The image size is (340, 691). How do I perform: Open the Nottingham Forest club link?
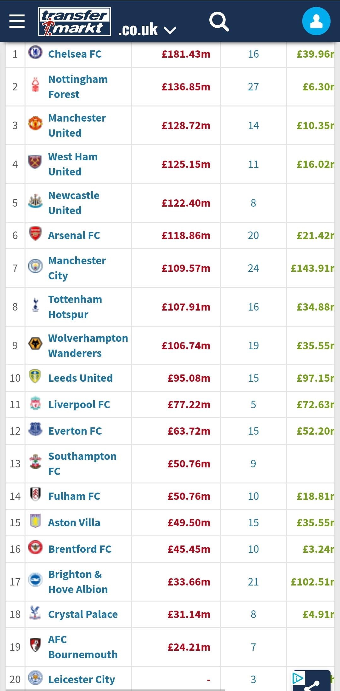(x=78, y=87)
